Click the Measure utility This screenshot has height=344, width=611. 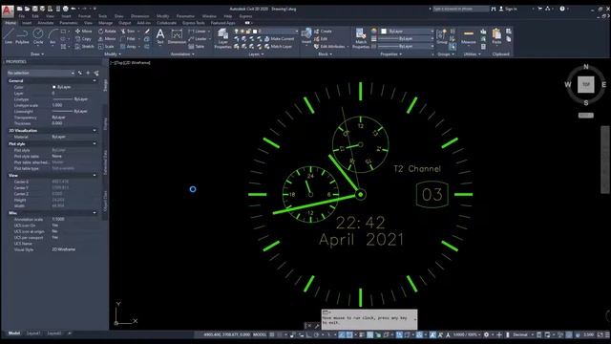pyautogui.click(x=469, y=36)
